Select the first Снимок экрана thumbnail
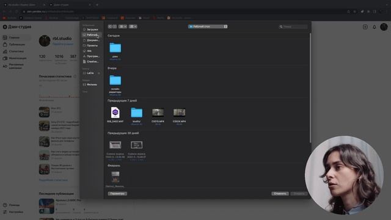This screenshot has width=391, height=220. click(115, 145)
